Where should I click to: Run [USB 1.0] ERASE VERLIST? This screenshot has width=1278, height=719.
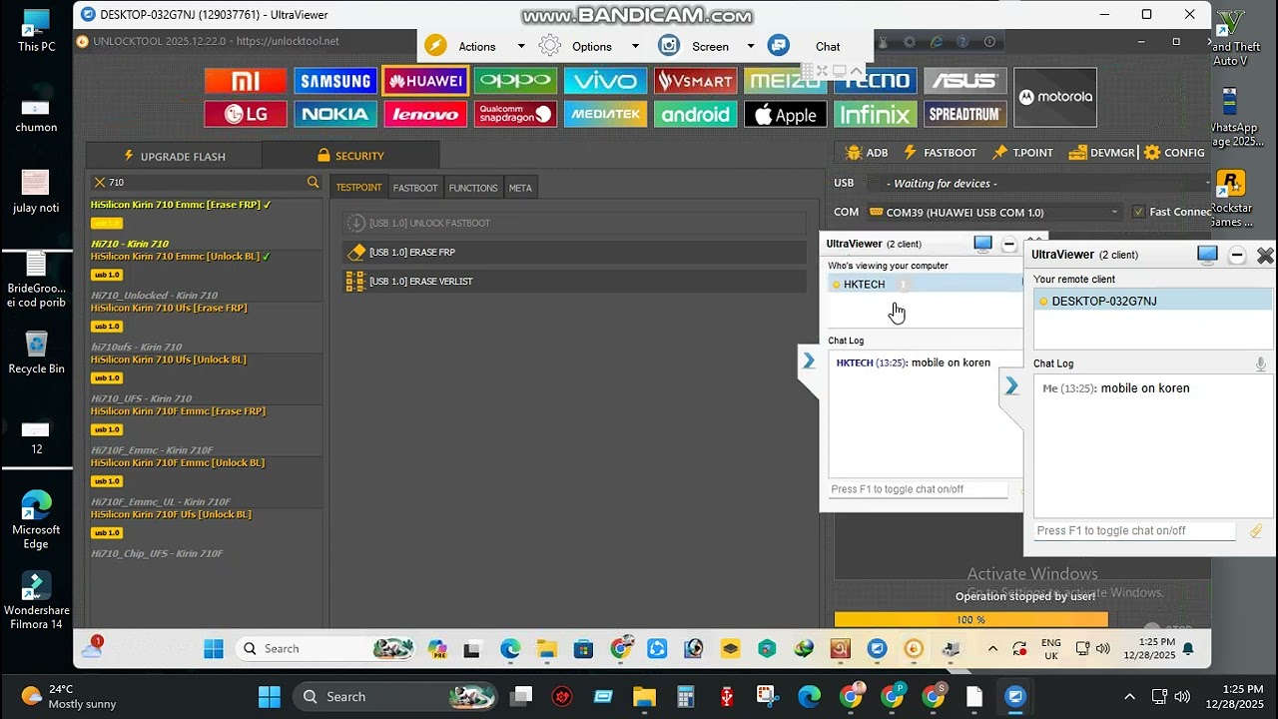pyautogui.click(x=574, y=282)
